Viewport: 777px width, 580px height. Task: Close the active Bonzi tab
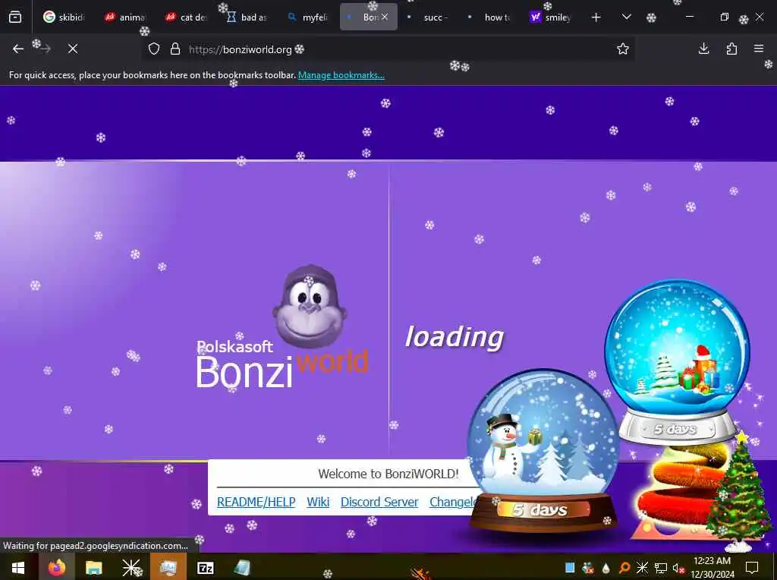pyautogui.click(x=385, y=17)
